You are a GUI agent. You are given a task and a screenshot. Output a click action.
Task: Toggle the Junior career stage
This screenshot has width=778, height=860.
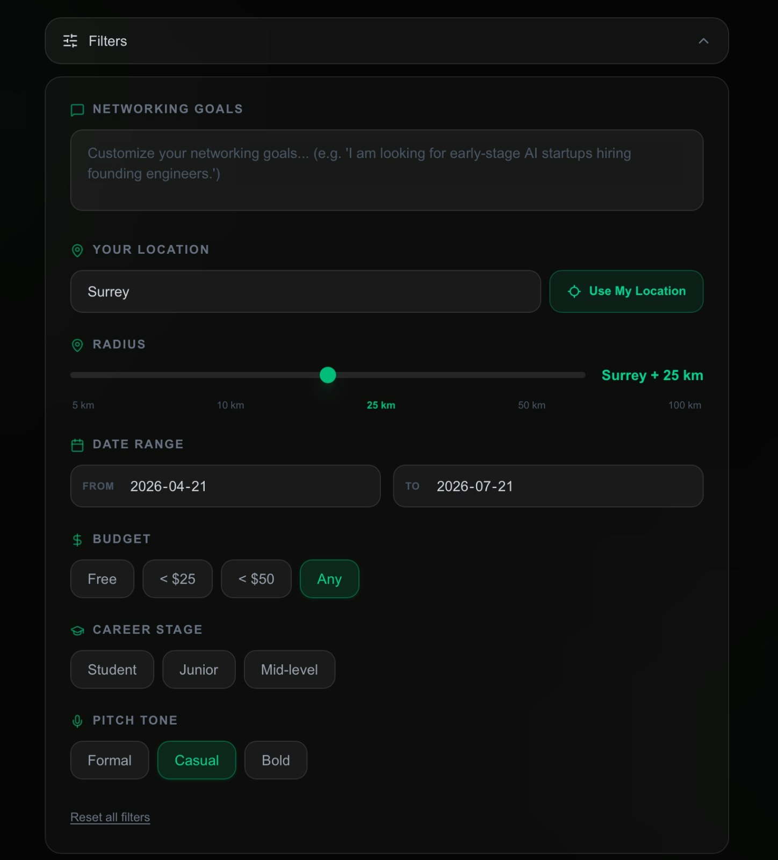pyautogui.click(x=199, y=670)
